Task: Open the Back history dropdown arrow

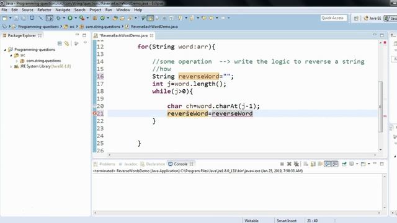Action: [217, 18]
